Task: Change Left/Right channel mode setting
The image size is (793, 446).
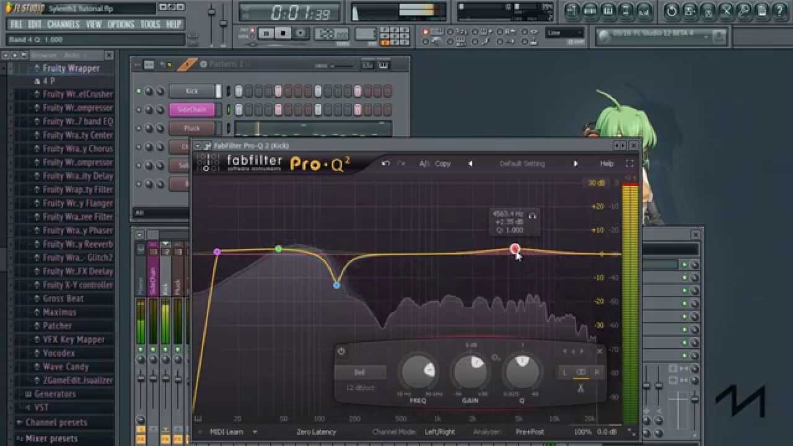Action: (x=440, y=432)
